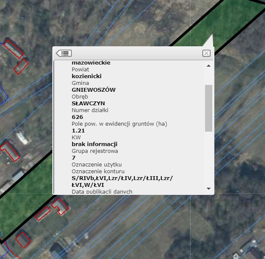The height and width of the screenshot is (259, 265).
Task: Select the voivodeship value "mazowieckie"
Action: pyautogui.click(x=91, y=62)
